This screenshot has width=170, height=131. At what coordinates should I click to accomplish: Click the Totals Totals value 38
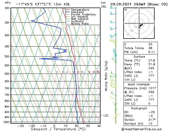(150, 48)
